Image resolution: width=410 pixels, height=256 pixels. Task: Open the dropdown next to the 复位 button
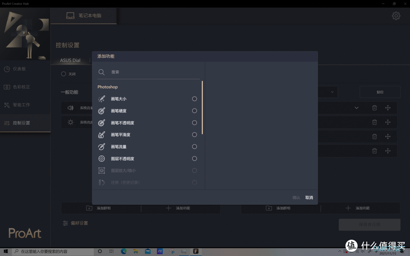click(x=332, y=92)
